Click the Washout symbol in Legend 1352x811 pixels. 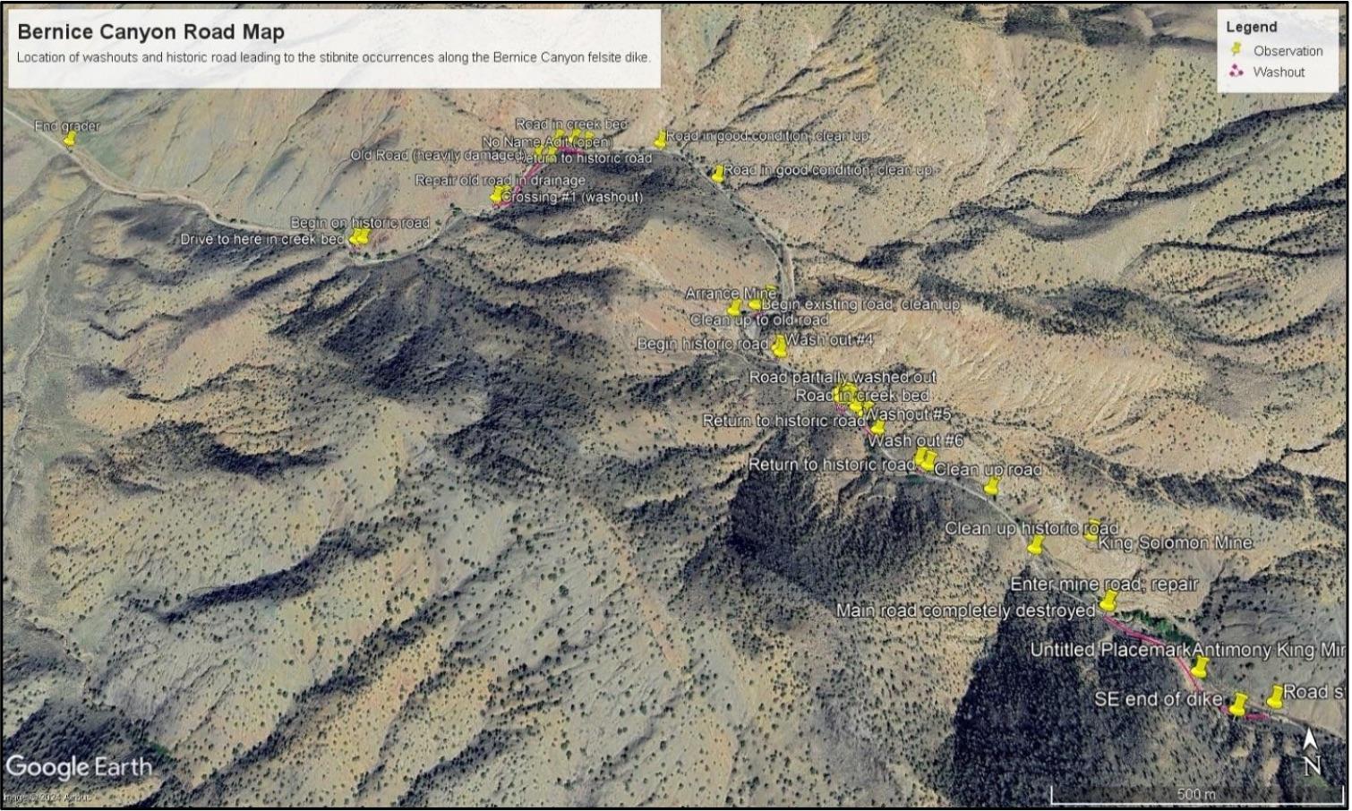coord(1236,72)
